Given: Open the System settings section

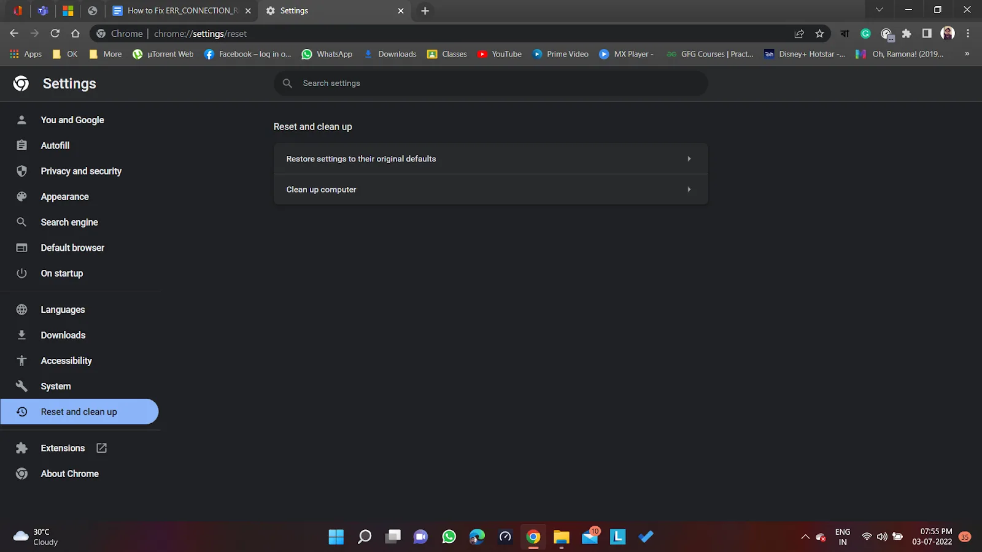Looking at the screenshot, I should pos(56,386).
